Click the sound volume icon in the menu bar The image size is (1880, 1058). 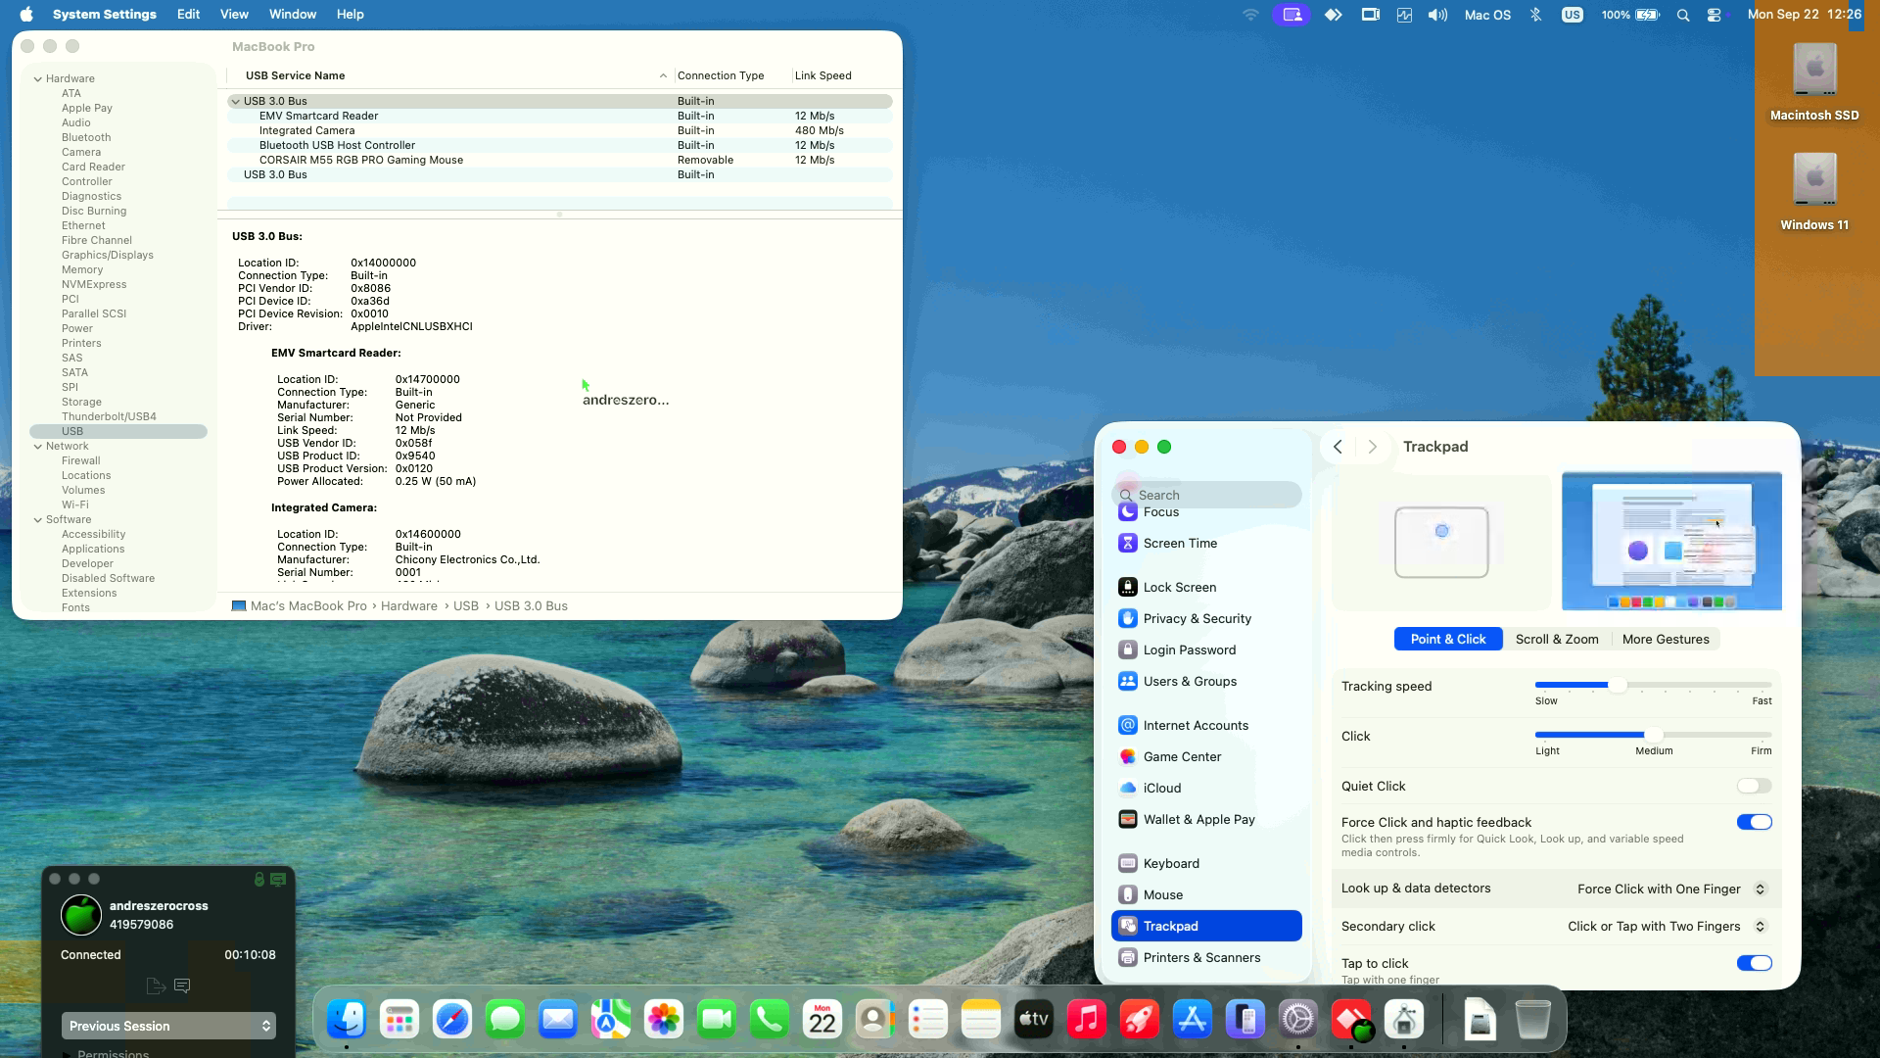[1437, 15]
